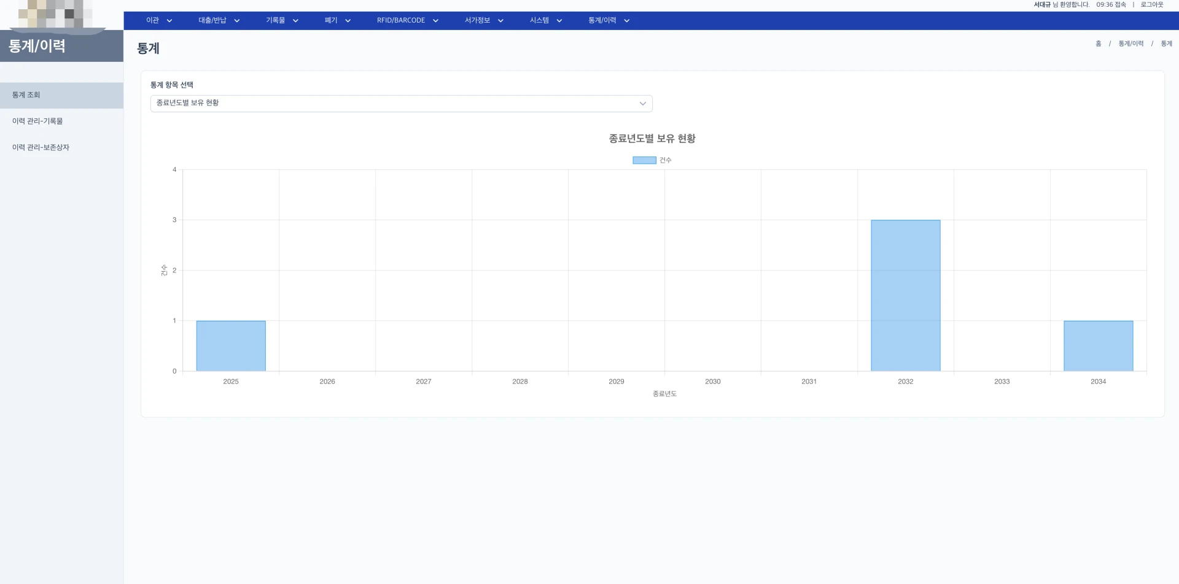Select 통계 조회 in the sidebar
The height and width of the screenshot is (584, 1179).
pyautogui.click(x=26, y=95)
